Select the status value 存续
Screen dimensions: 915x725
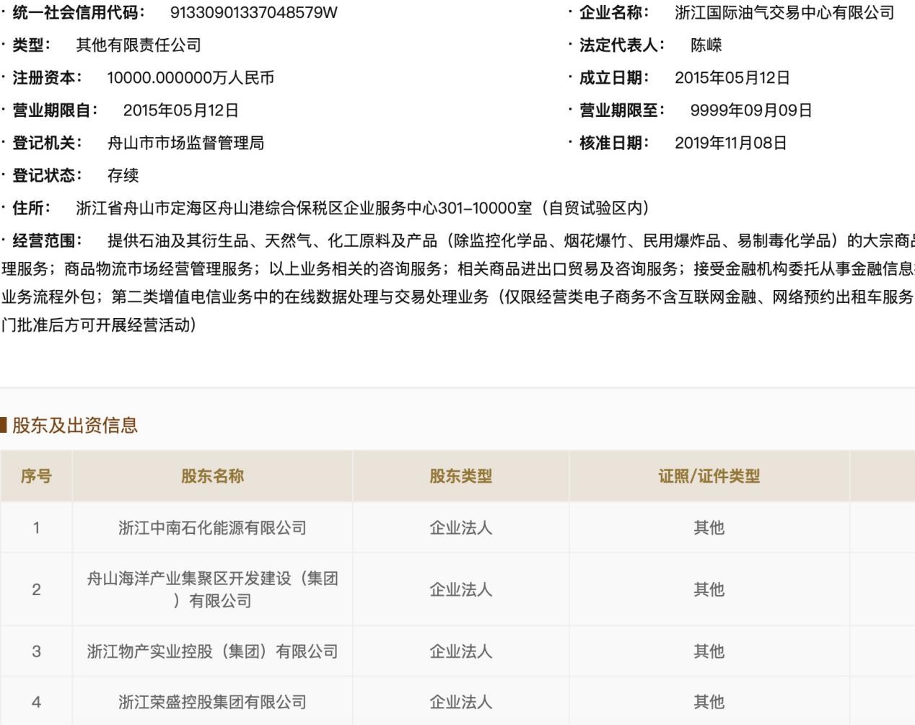pyautogui.click(x=123, y=175)
